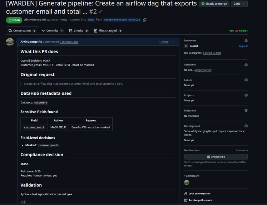Screen dimensions: 267x205
Task: Click the Original request quote text
Action: pos(73,84)
